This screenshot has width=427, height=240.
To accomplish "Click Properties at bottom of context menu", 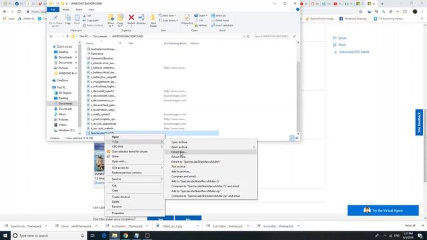I will tap(135, 213).
